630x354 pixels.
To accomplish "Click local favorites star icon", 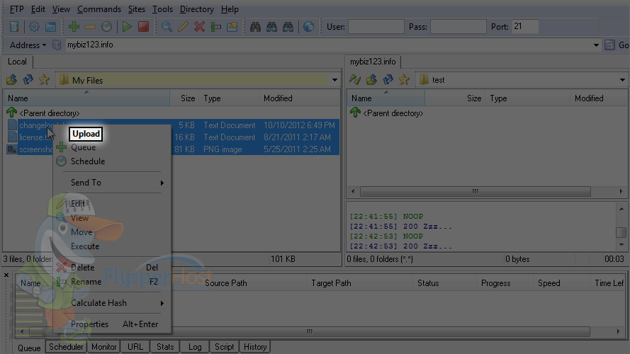I will [x=44, y=79].
